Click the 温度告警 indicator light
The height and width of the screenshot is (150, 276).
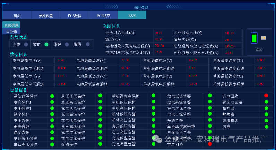tap(52, 132)
